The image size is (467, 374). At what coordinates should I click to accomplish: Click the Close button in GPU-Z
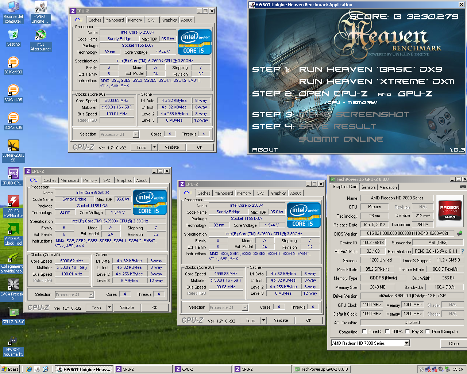tap(454, 344)
